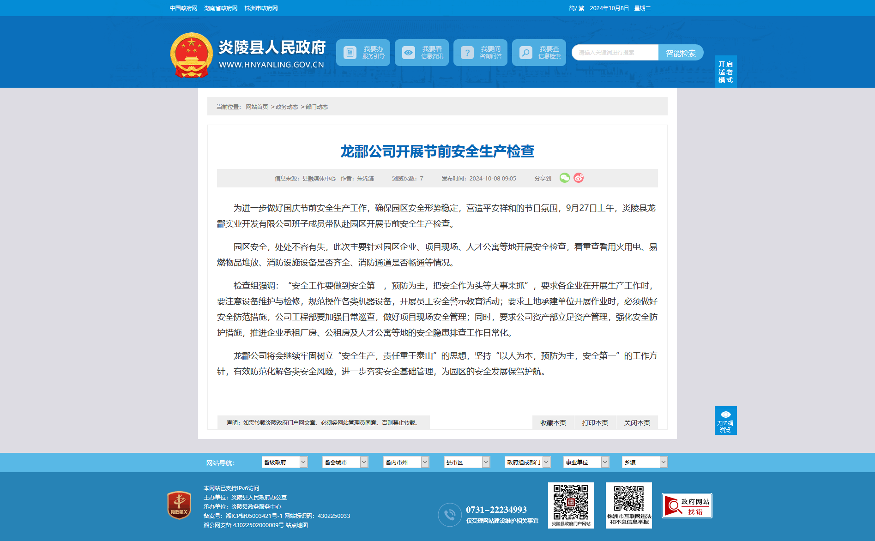This screenshot has width=875, height=541.
Task: Click the national emblem logo
Action: 191,55
